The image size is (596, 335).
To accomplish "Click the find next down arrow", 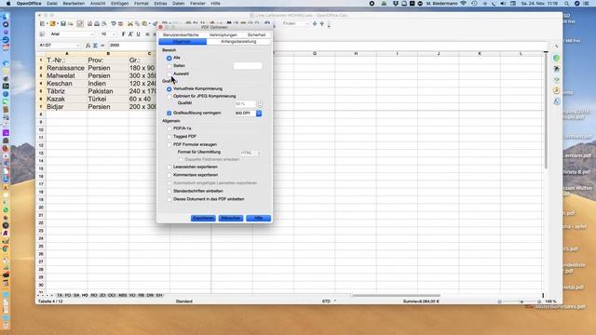I will tap(315, 23).
